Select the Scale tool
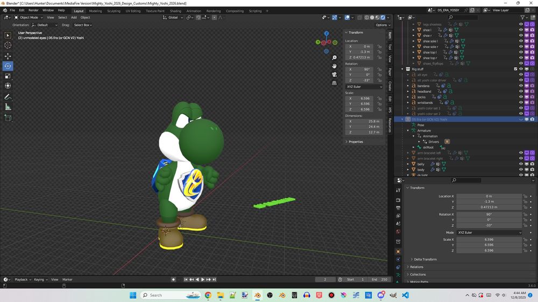Screen dimensions: 538x302 click(8, 76)
